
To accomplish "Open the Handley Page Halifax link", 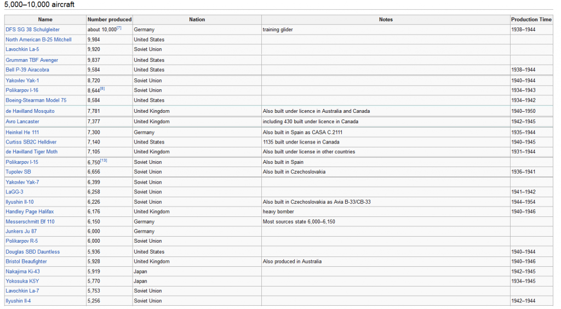I will (30, 211).
